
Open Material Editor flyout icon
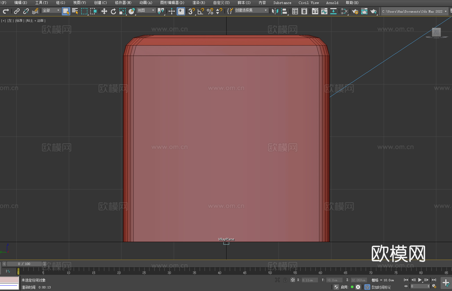coord(344,11)
